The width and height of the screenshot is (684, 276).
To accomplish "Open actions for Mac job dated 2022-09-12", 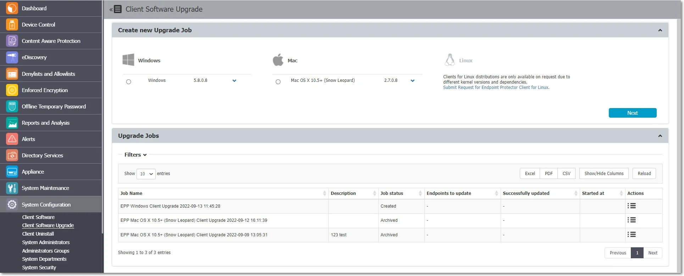I will click(632, 220).
